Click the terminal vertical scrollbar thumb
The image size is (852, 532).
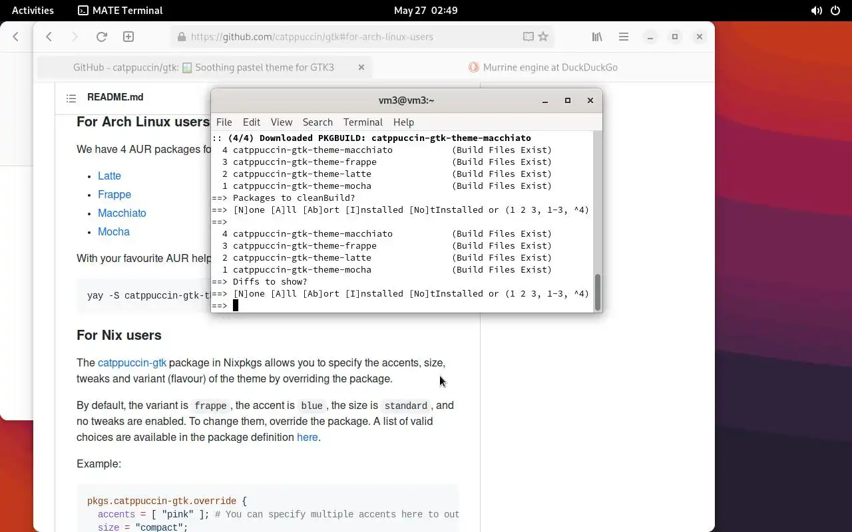click(x=598, y=291)
